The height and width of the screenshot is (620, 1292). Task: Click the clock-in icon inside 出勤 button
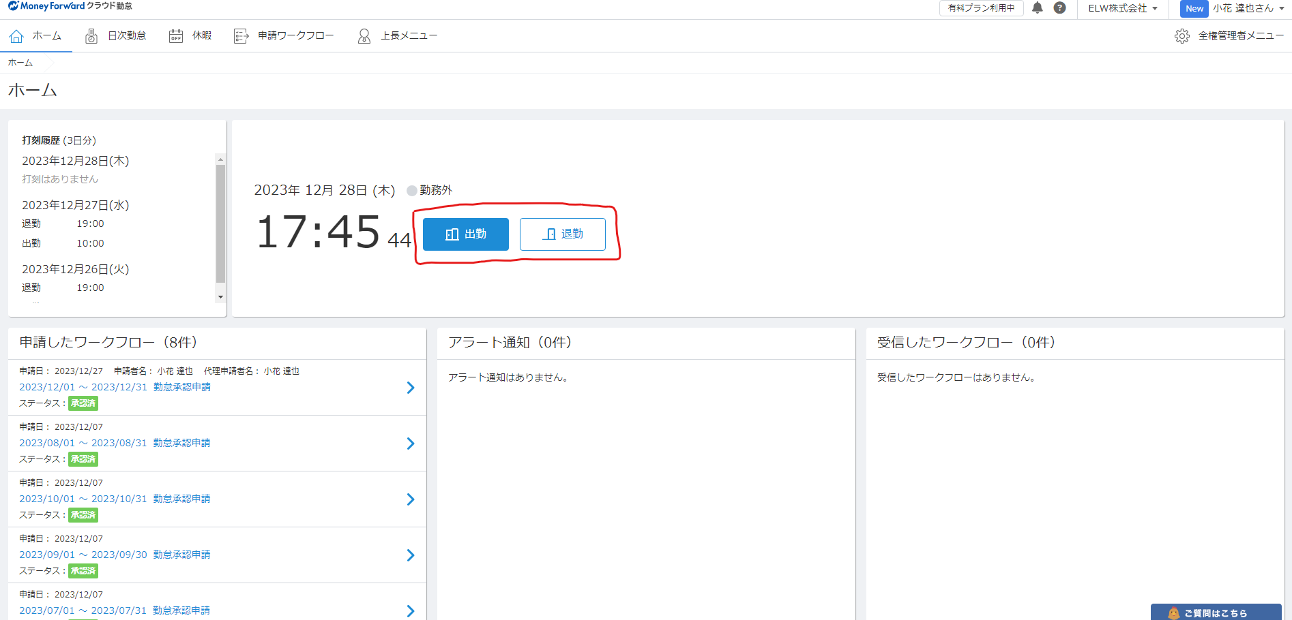[x=451, y=234]
